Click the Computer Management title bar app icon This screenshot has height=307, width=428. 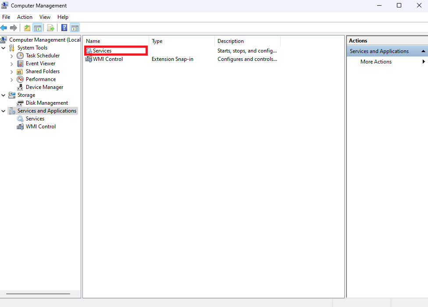click(5, 5)
